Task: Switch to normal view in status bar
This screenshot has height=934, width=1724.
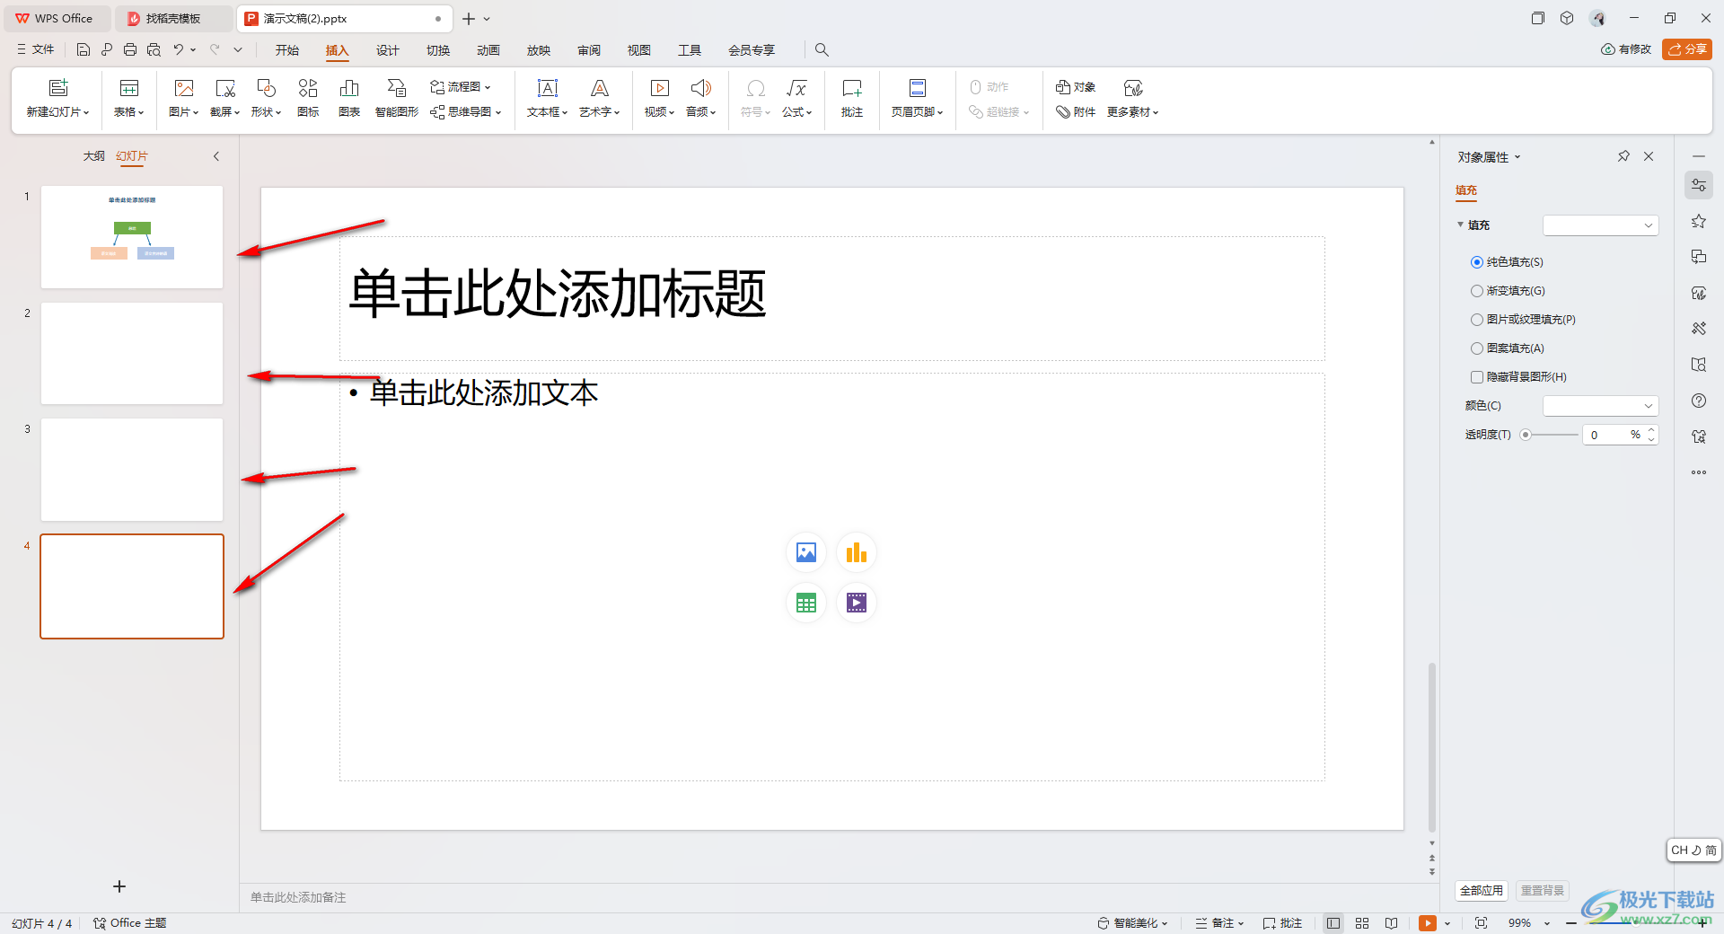Action: click(x=1333, y=923)
